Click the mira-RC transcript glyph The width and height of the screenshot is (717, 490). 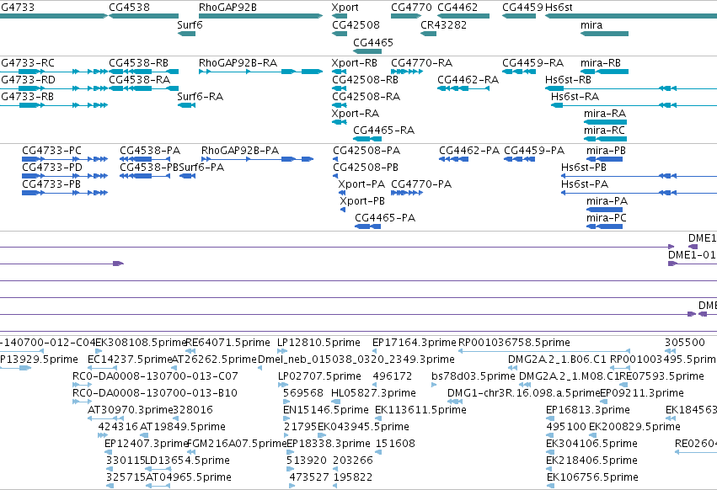606,139
